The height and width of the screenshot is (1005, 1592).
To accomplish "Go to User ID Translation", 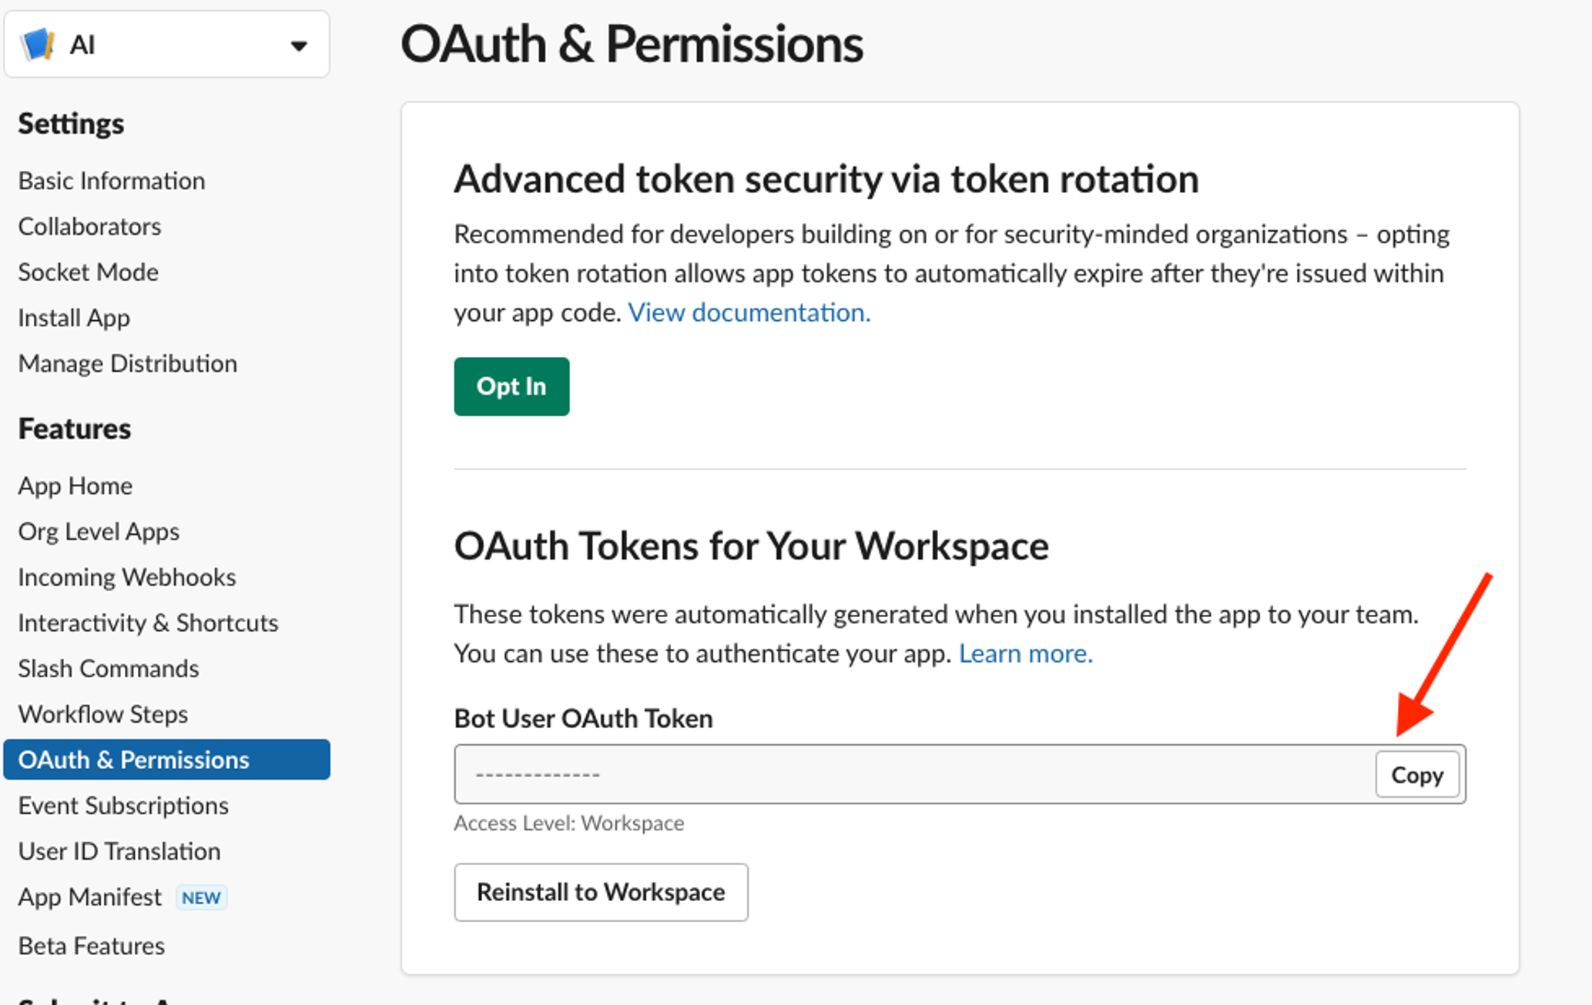I will tap(119, 851).
